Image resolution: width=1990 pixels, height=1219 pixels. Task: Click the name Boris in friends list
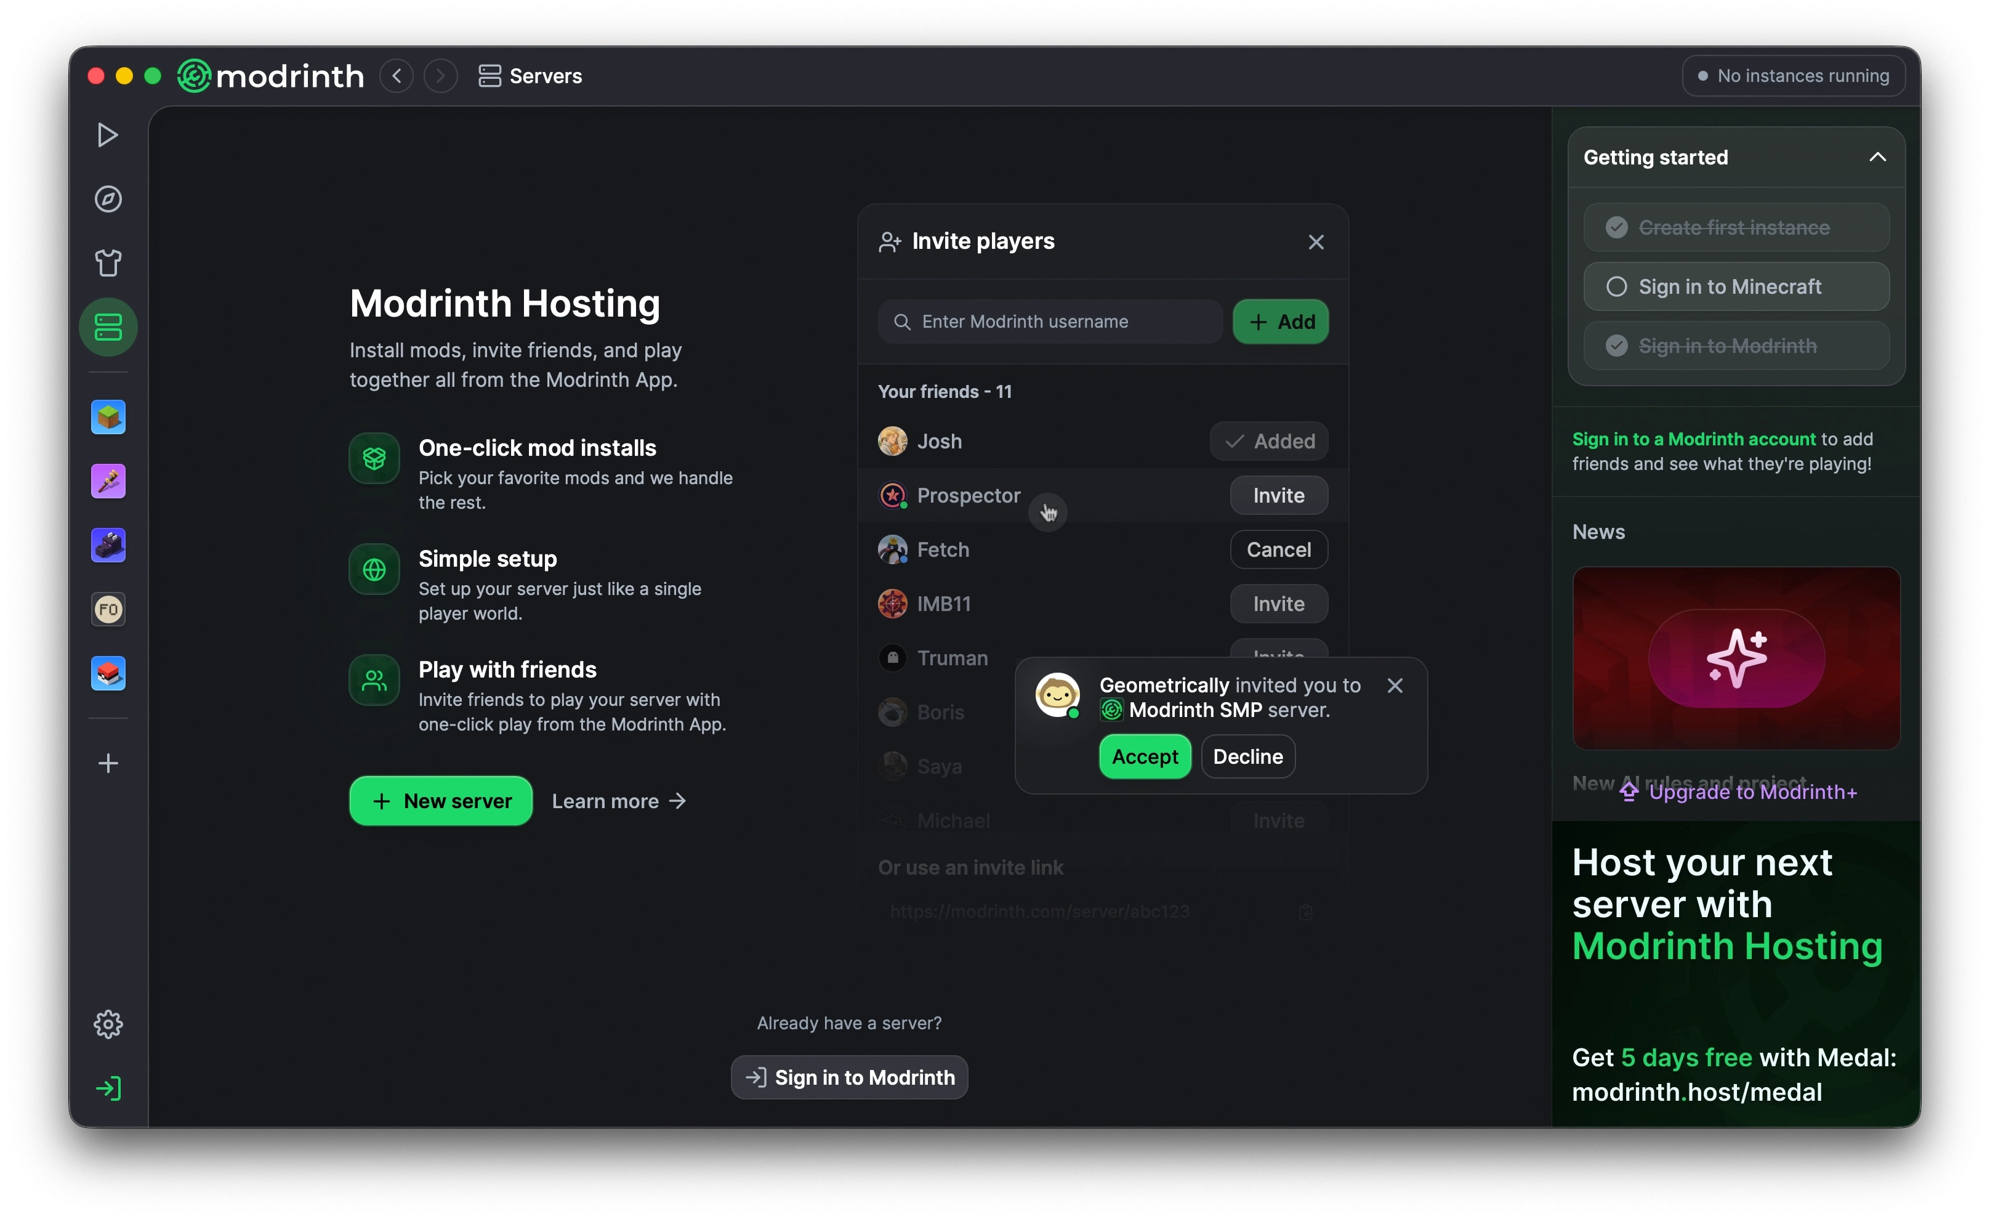click(940, 711)
